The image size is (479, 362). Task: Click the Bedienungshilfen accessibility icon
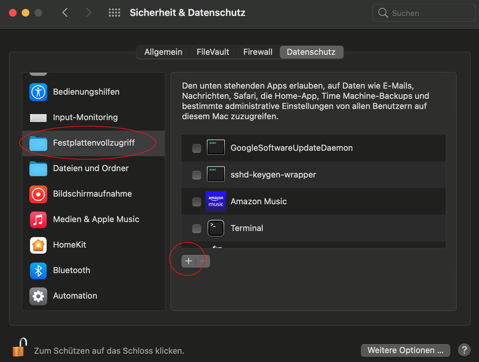click(x=38, y=92)
